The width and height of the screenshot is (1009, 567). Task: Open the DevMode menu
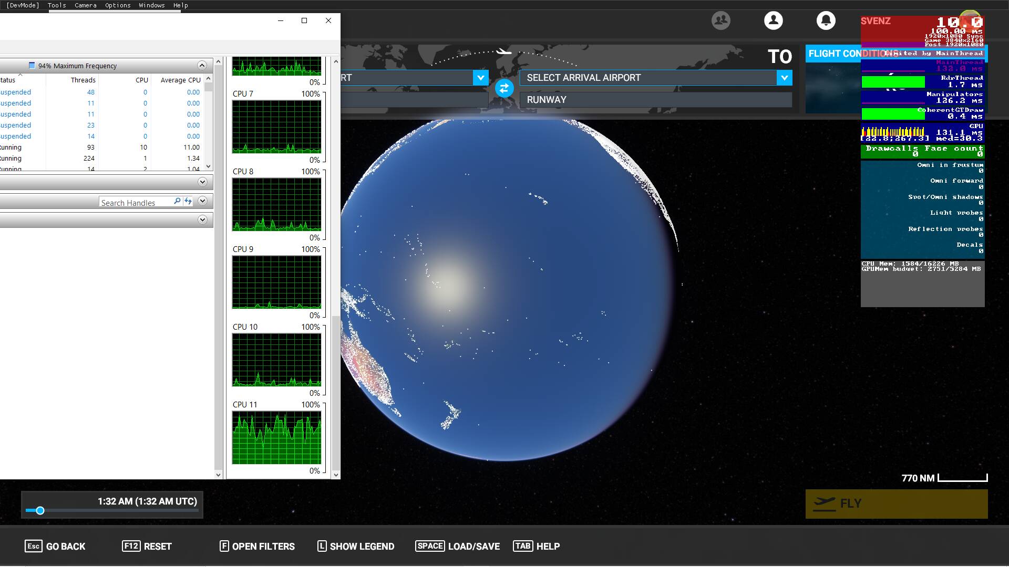(23, 5)
